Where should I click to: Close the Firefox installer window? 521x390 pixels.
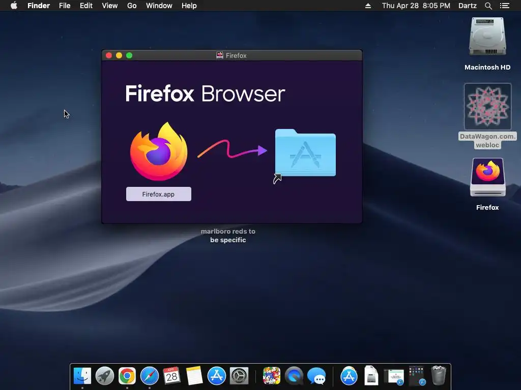109,55
